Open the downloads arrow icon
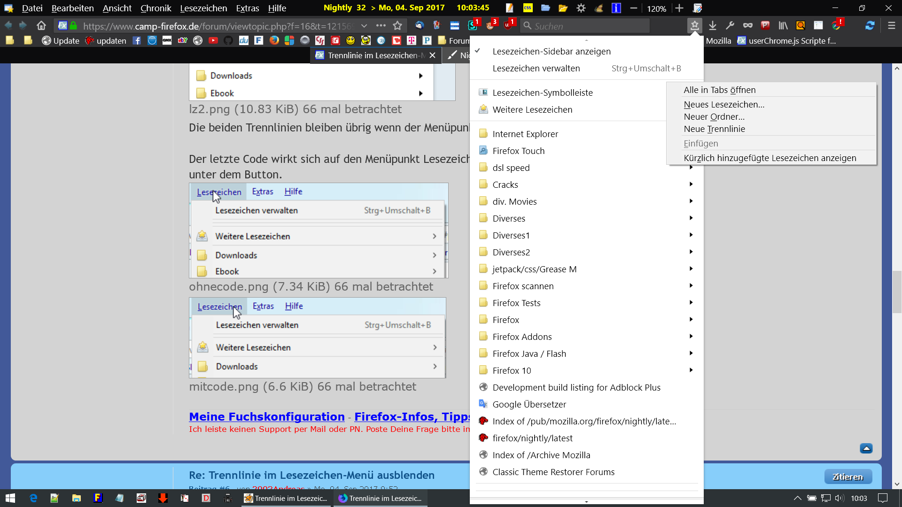The height and width of the screenshot is (507, 902). [x=713, y=26]
